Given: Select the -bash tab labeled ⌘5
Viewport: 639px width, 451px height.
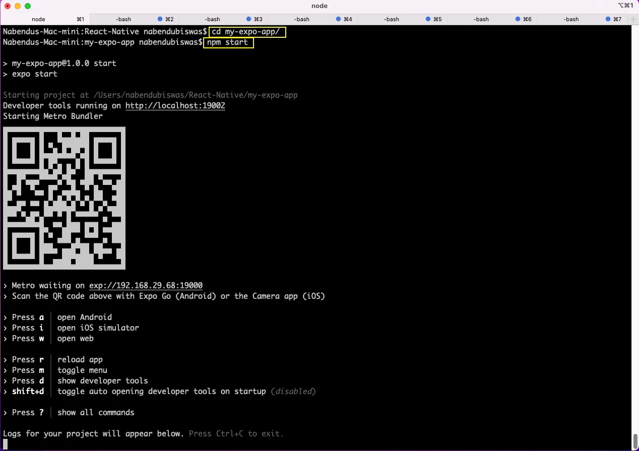Looking at the screenshot, I should click(403, 19).
